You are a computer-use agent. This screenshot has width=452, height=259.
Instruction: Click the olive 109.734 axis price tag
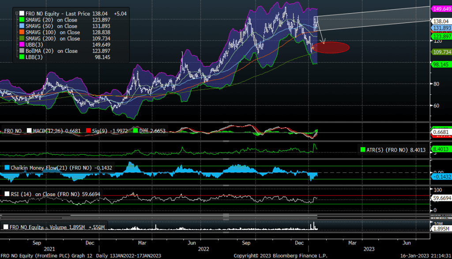point(441,52)
